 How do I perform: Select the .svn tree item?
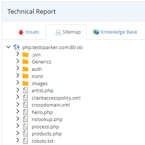click(x=36, y=55)
